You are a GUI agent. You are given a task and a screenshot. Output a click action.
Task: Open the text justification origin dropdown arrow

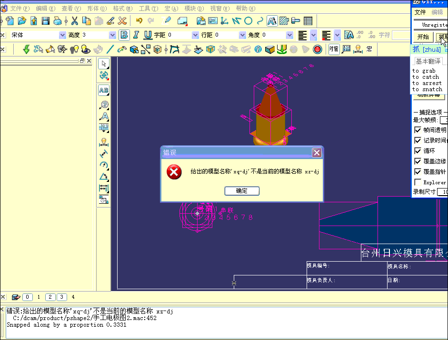tap(337, 35)
